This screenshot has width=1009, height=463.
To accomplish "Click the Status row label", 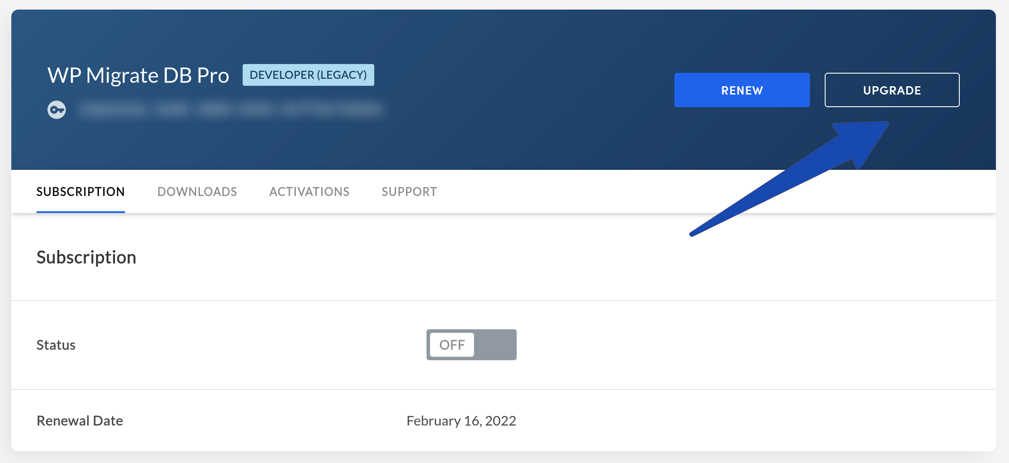I will coord(56,345).
